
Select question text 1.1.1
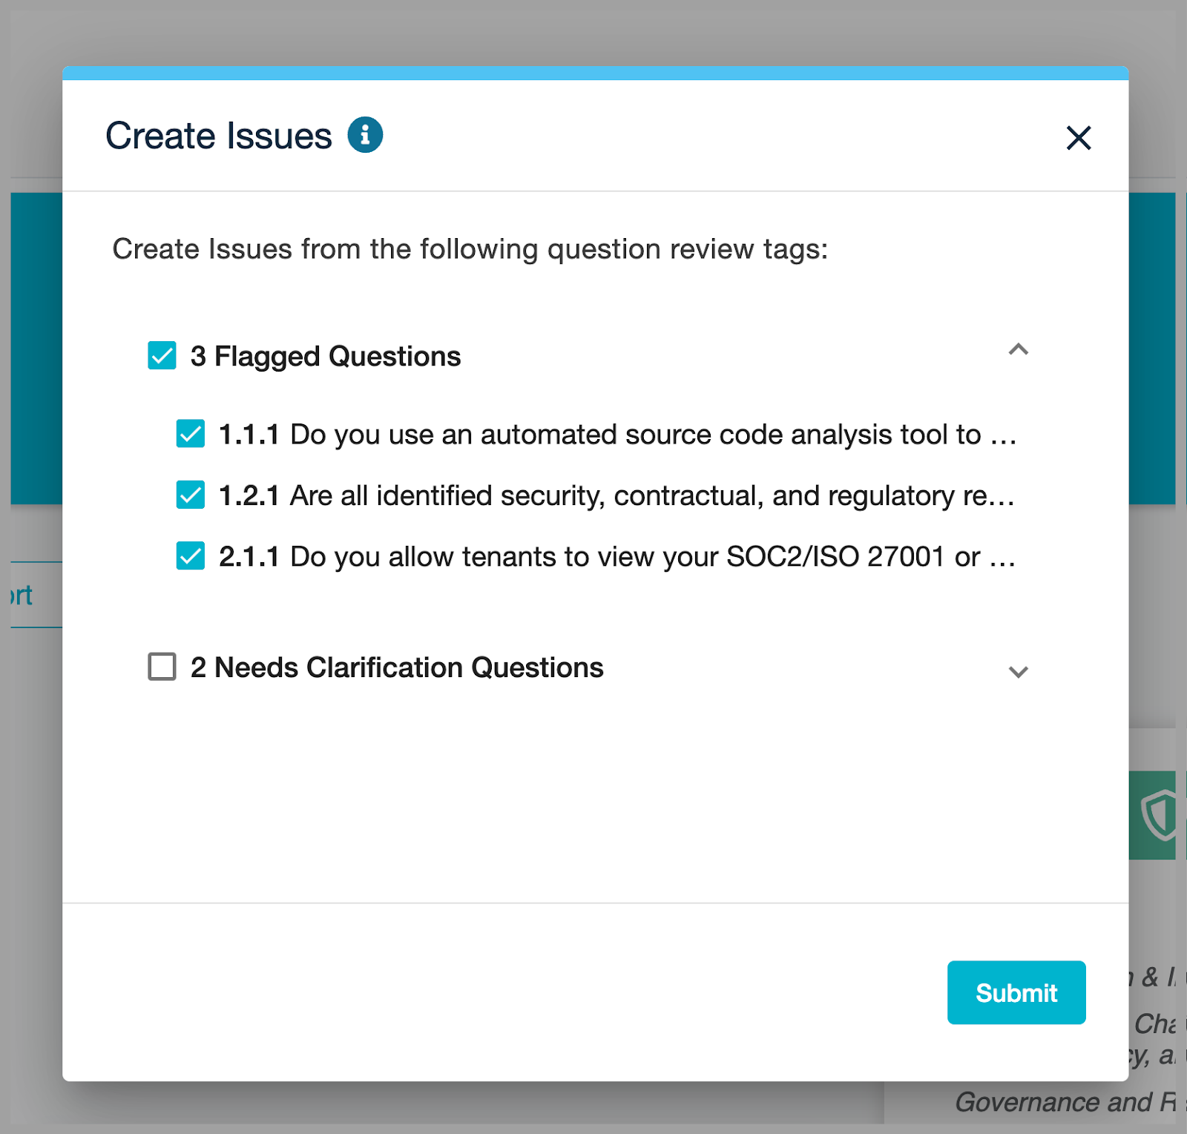(x=616, y=434)
